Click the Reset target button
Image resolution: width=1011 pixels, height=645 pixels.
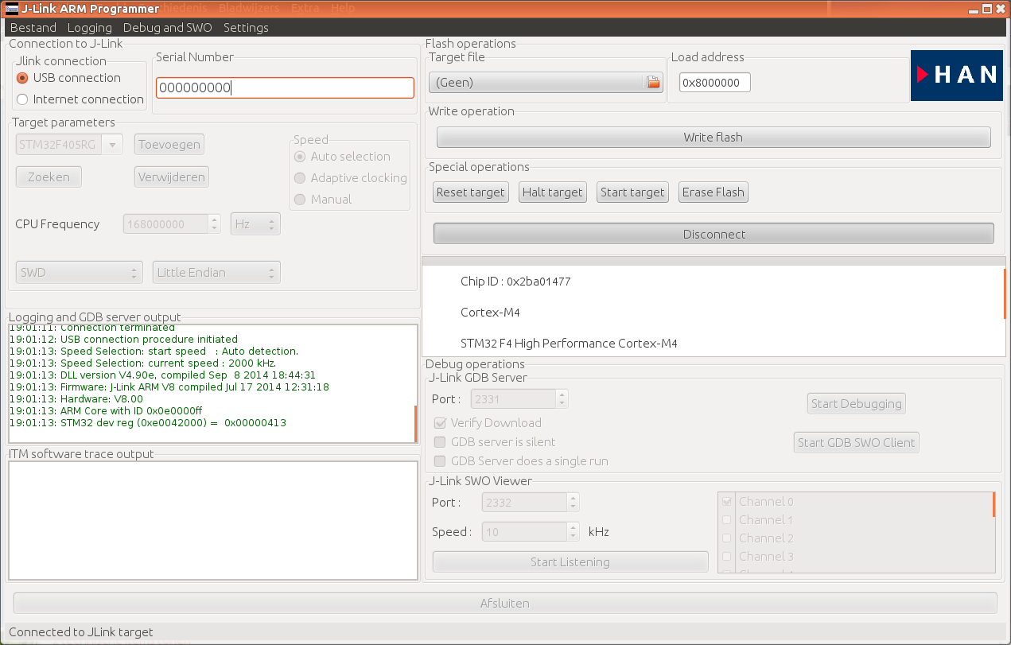471,192
